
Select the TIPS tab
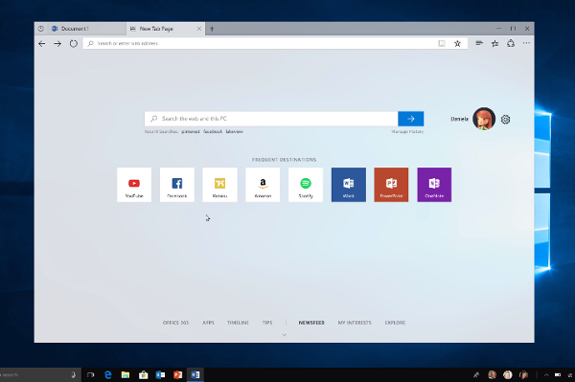pyautogui.click(x=267, y=323)
